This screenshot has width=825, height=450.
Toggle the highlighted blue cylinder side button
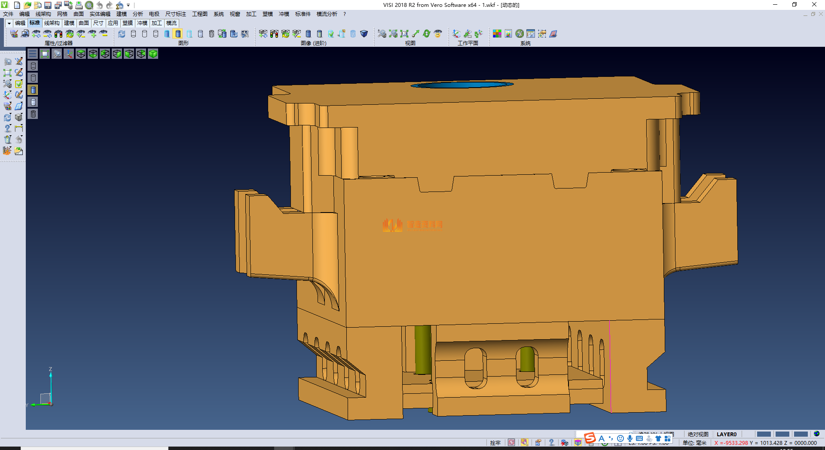tap(33, 90)
